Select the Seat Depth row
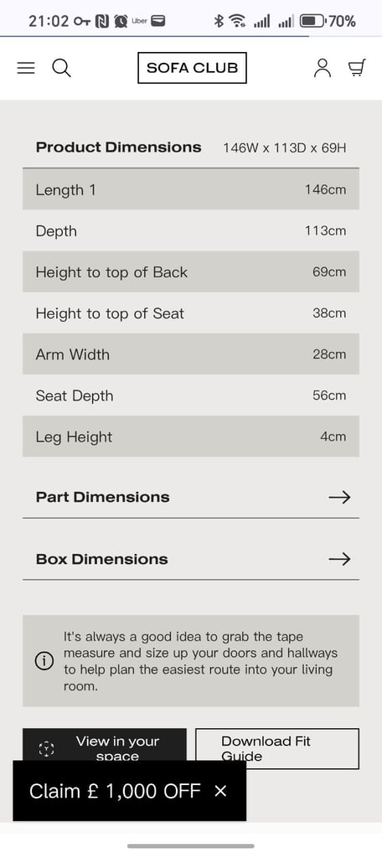 point(191,395)
